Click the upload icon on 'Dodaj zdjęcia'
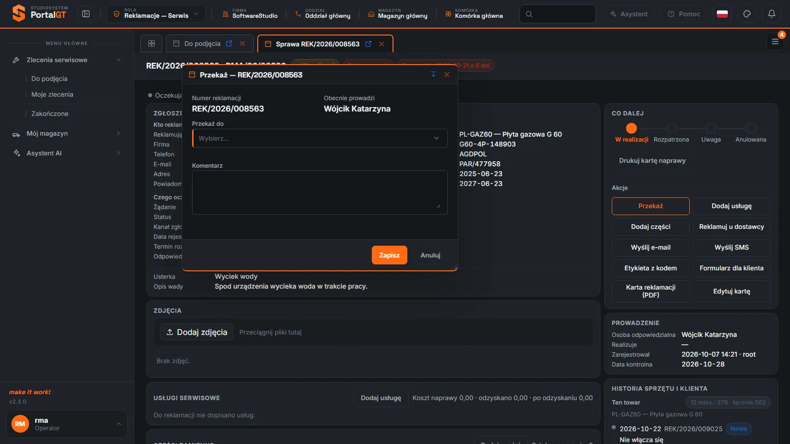This screenshot has height=444, width=790. pos(170,332)
